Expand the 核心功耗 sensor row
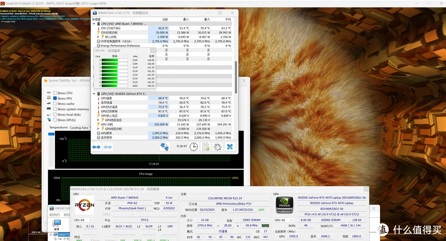 [98, 37]
